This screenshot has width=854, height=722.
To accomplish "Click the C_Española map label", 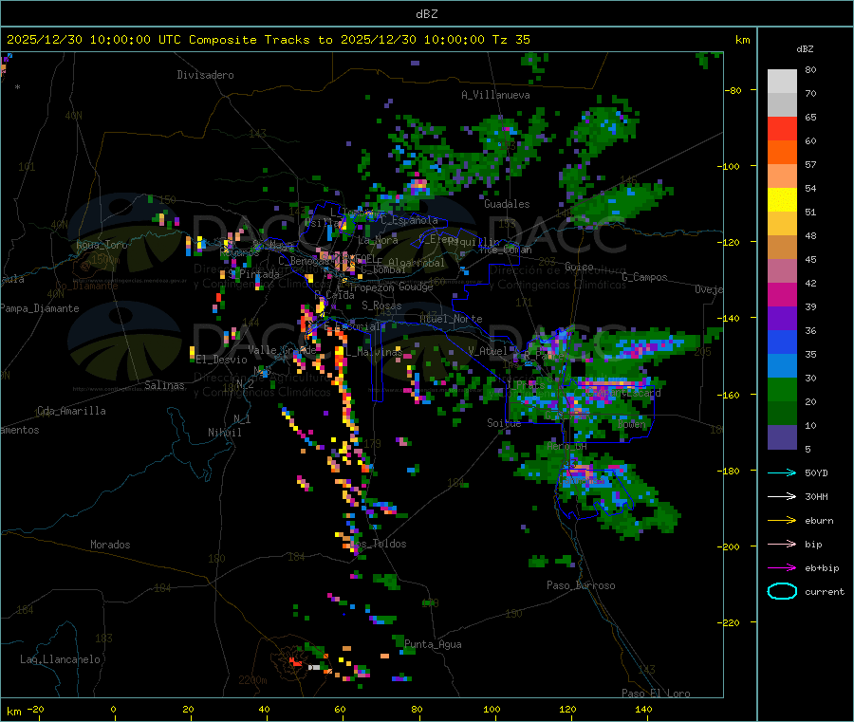I will click(x=410, y=220).
